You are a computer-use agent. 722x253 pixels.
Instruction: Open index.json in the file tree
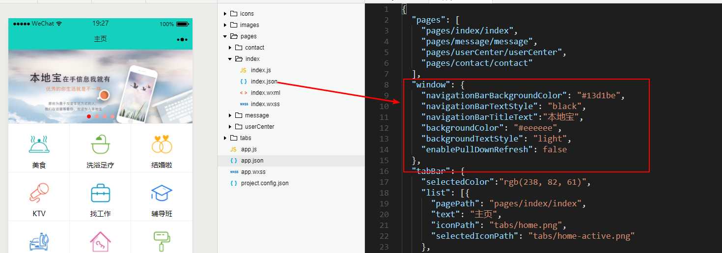tap(264, 82)
